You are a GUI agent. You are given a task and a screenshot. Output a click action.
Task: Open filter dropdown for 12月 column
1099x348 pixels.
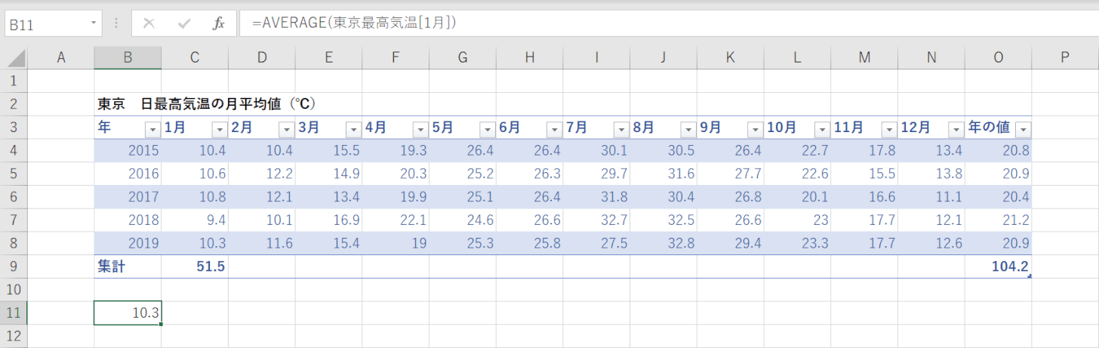956,128
